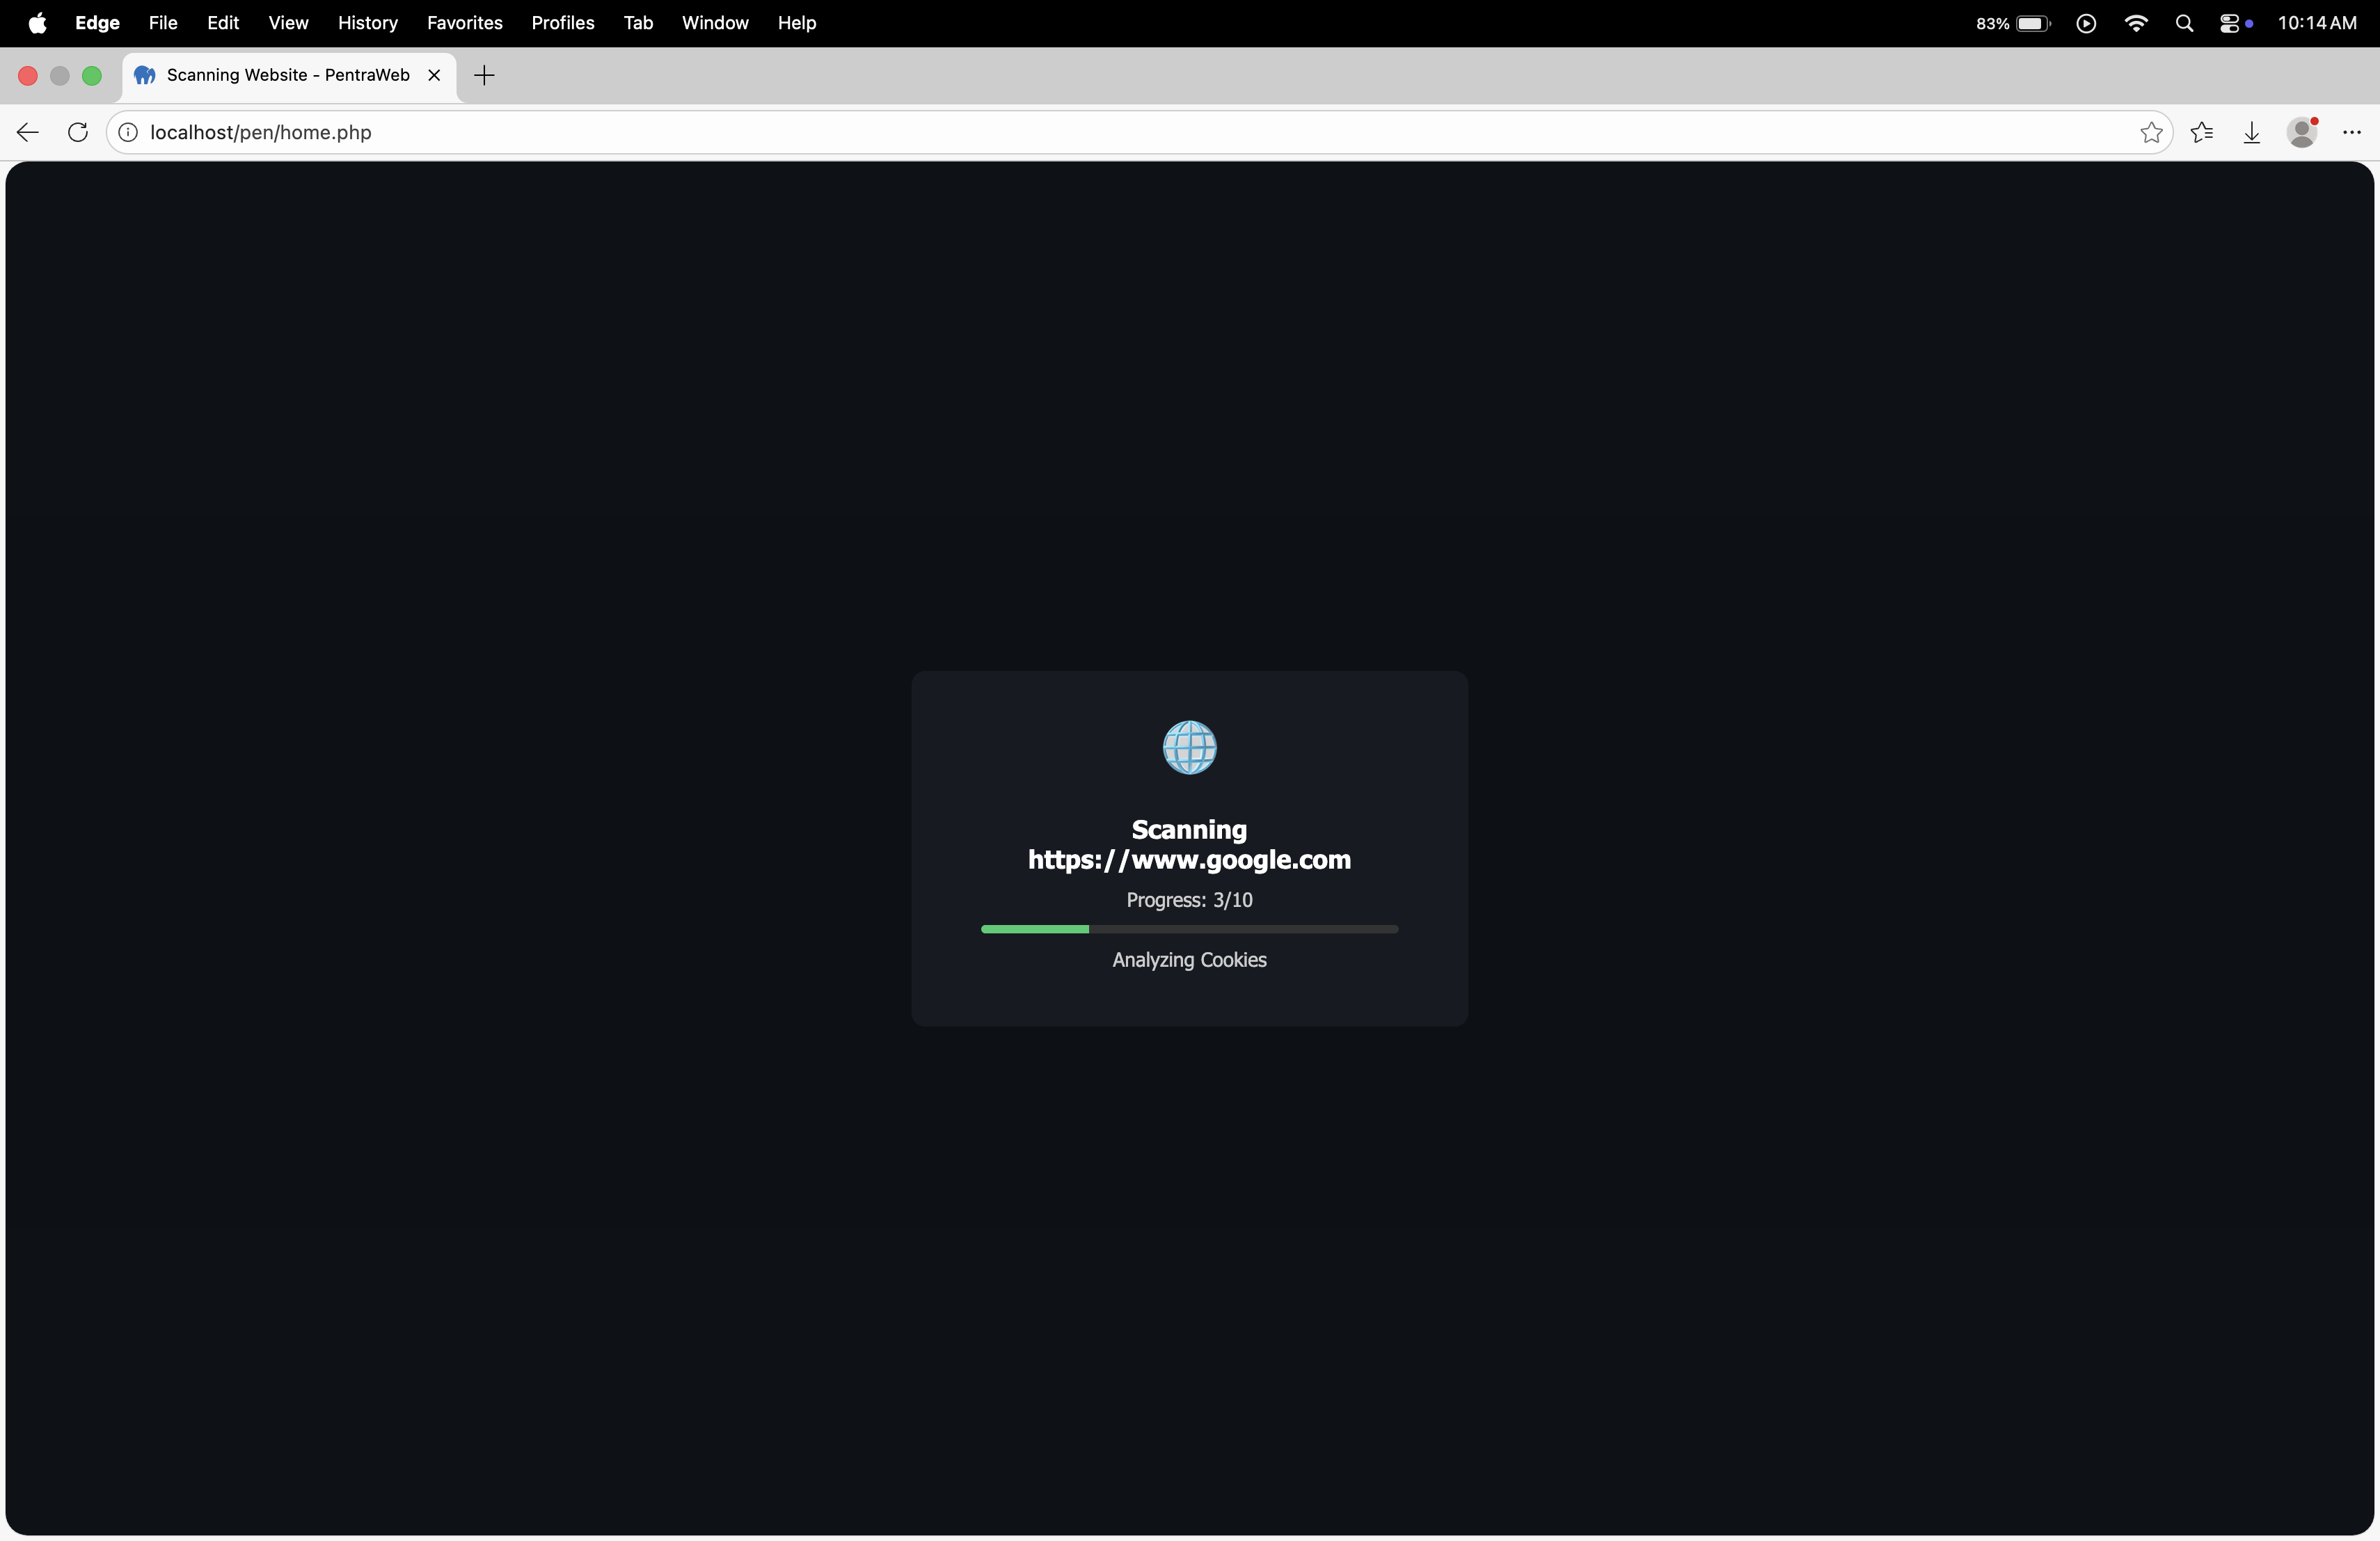Open the Profiles menu
The height and width of the screenshot is (1541, 2380).
tap(562, 22)
